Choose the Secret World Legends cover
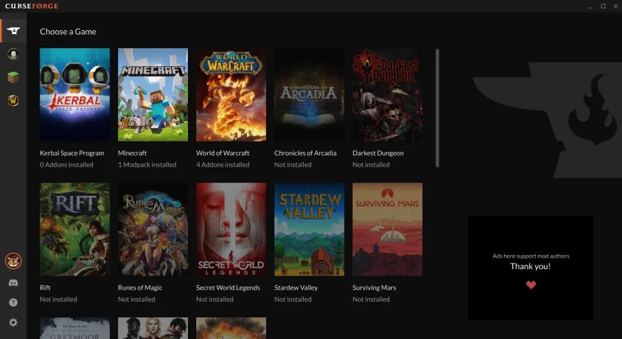The image size is (622, 339). click(231, 229)
